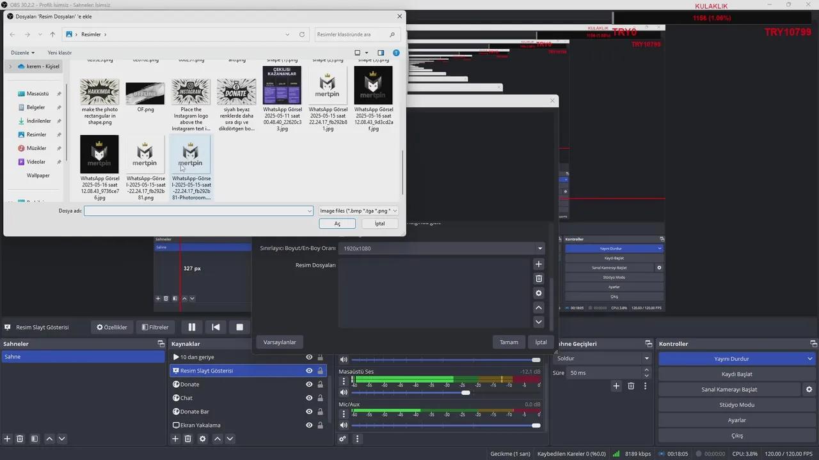
Task: Lock the Donate source
Action: tap(321, 385)
